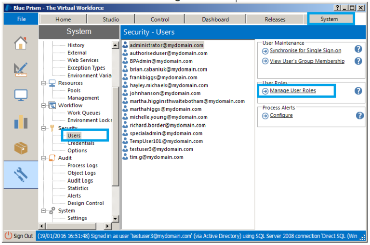
Task: Click Synchronise for Single Sign-on link
Action: [305, 50]
